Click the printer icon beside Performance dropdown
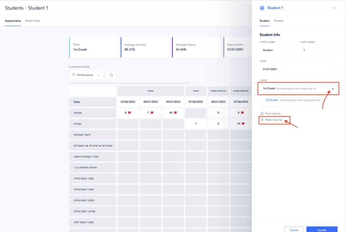The image size is (346, 232). (111, 75)
